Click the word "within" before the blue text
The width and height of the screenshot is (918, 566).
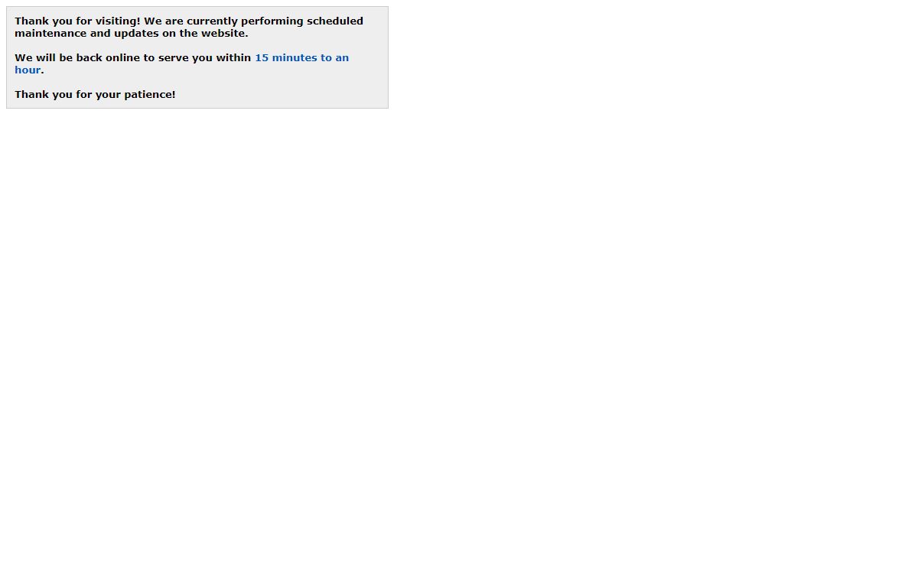[233, 57]
